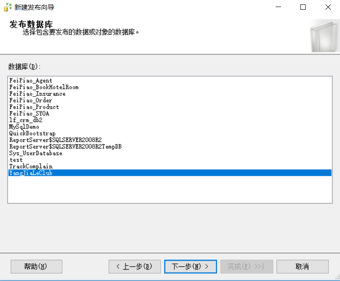Select FeiPiao_Order from the list
The height and width of the screenshot is (281, 340).
click(30, 100)
